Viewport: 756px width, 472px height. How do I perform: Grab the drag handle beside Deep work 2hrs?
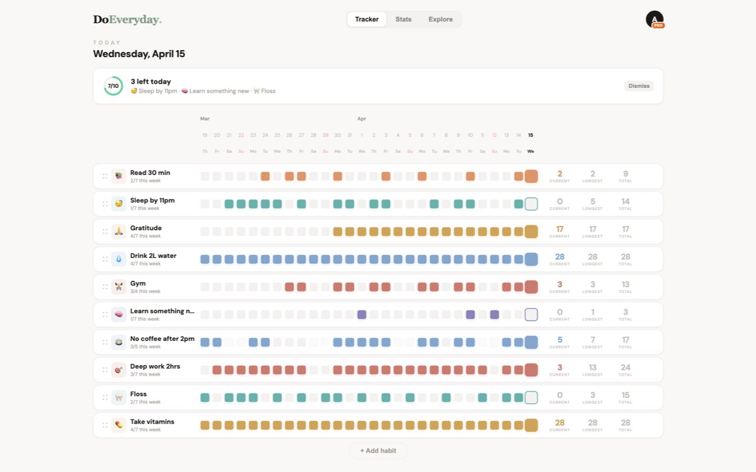(x=105, y=370)
